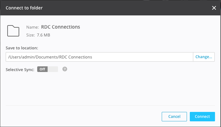Screen dimensions: 221x127
Task: Focus the Save to location path field
Action: [99, 57]
